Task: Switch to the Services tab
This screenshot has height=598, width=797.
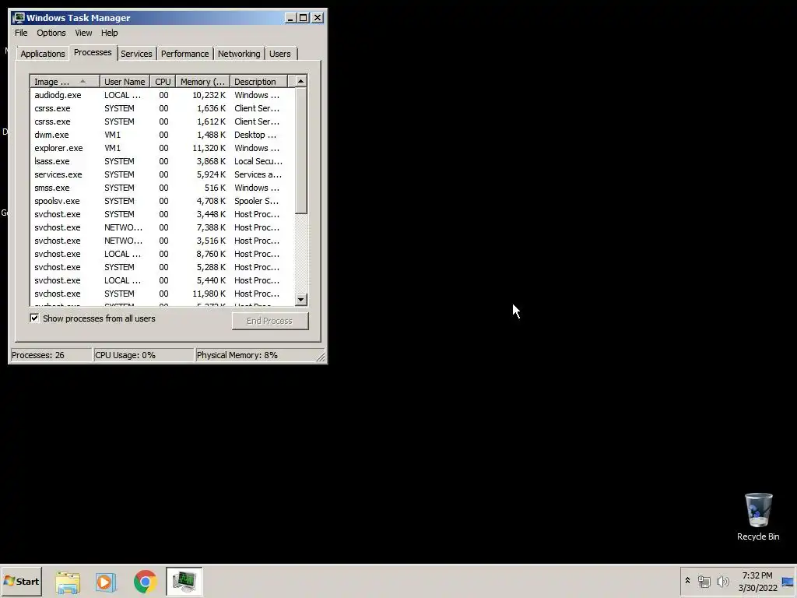Action: [136, 54]
